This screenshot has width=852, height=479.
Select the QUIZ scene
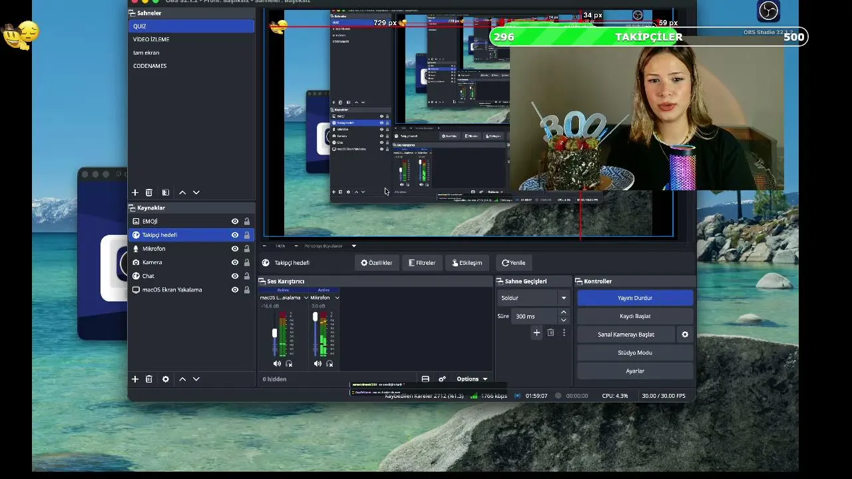click(x=191, y=26)
